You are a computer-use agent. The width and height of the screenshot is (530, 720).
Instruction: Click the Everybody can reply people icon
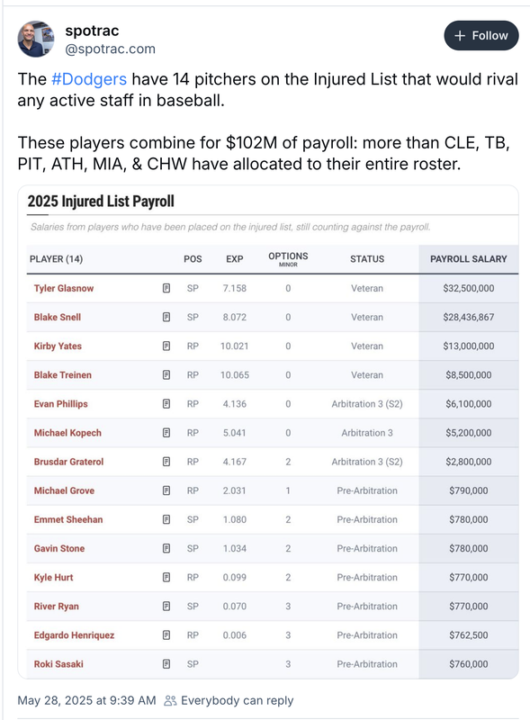tap(170, 701)
